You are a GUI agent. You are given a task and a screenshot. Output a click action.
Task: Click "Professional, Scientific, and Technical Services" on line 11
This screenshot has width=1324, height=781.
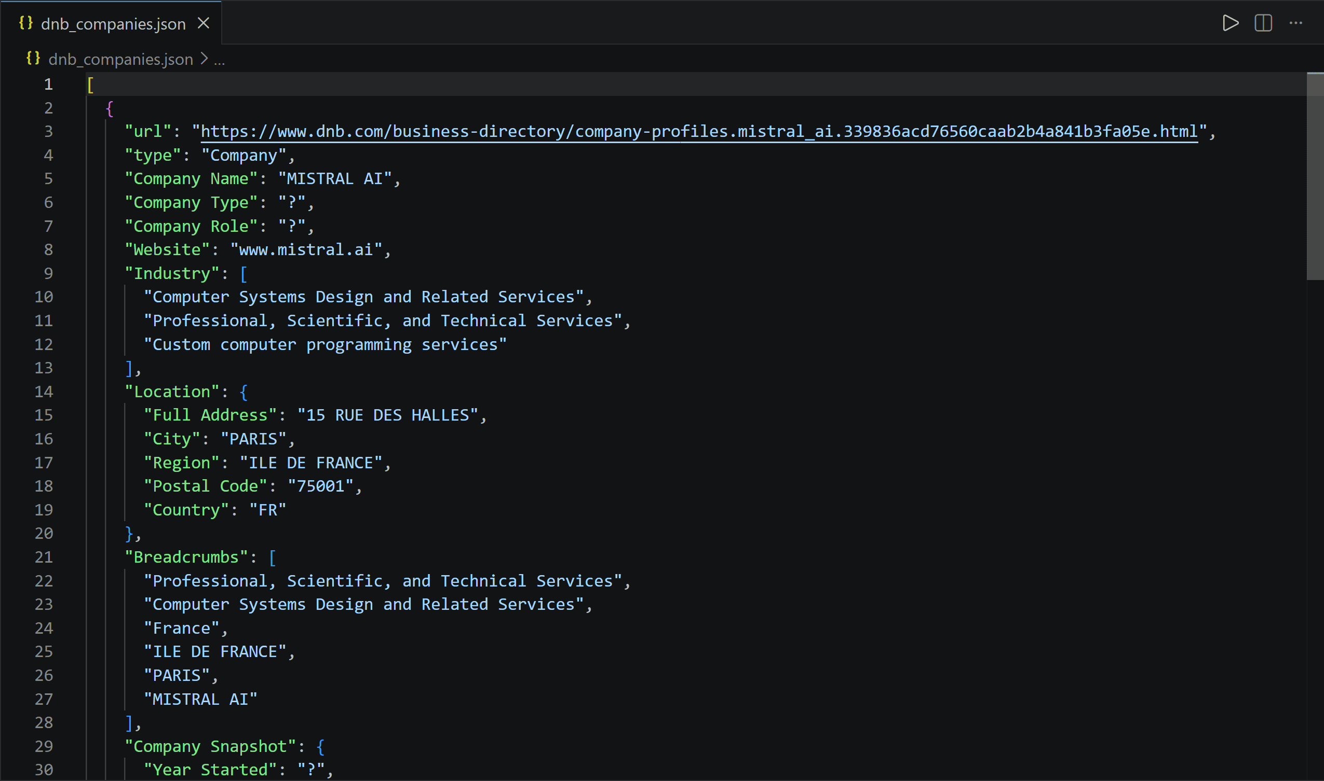tap(383, 320)
